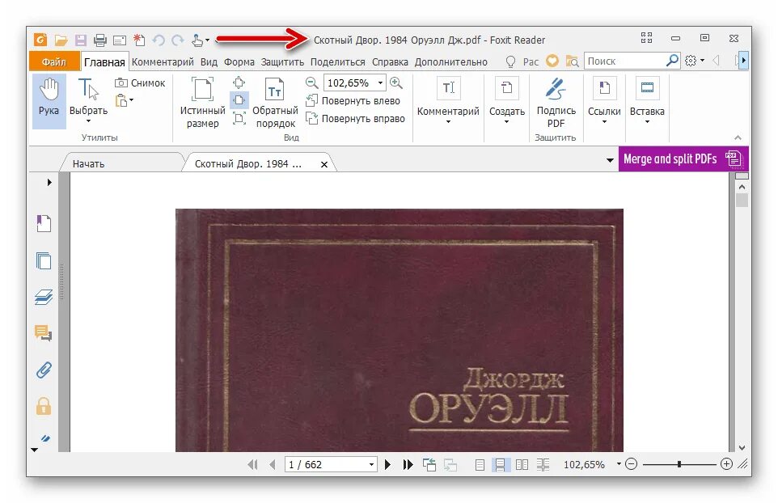
Task: Open the Поделиться ribbon tab
Action: pos(338,62)
